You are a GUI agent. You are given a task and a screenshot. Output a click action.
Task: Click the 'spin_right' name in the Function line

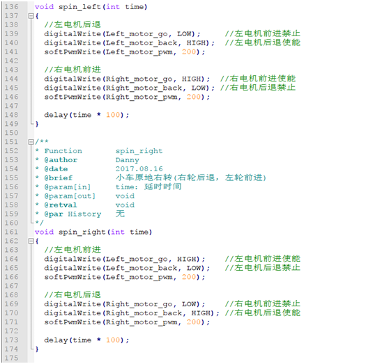click(x=139, y=151)
